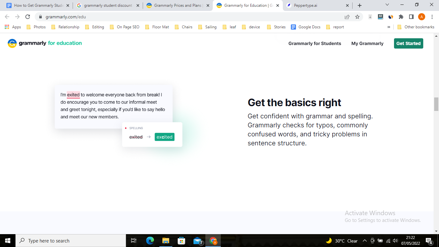Viewport: 439px width, 247px height.
Task: Click the Grammarly for education logo
Action: point(45,43)
